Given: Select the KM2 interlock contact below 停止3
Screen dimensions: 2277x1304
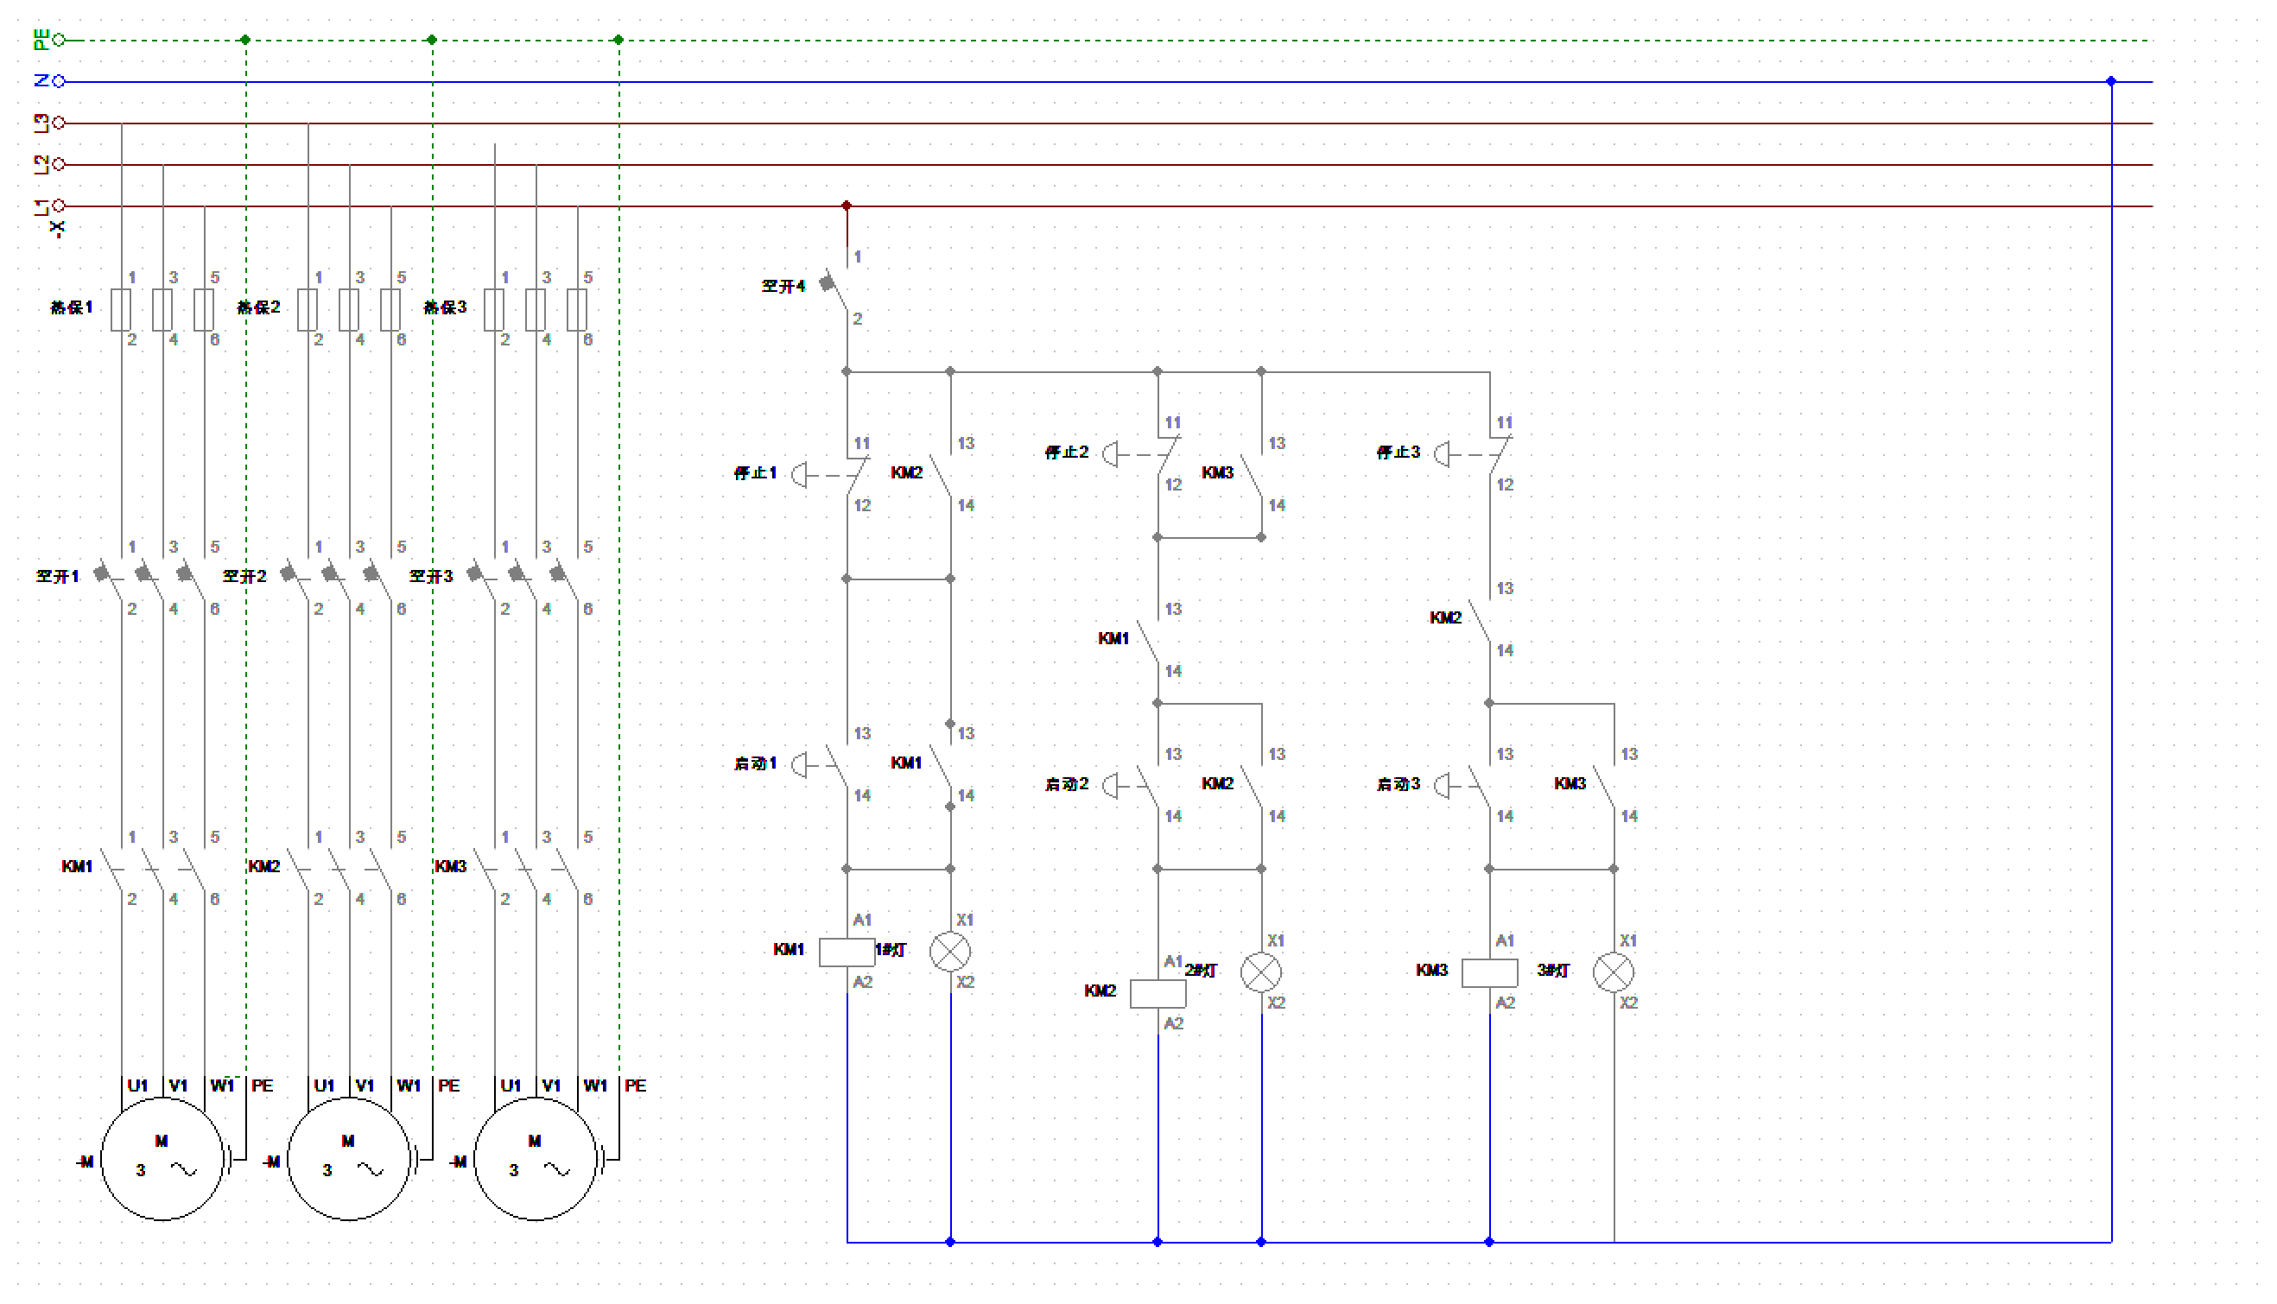Looking at the screenshot, I should pyautogui.click(x=1479, y=620).
